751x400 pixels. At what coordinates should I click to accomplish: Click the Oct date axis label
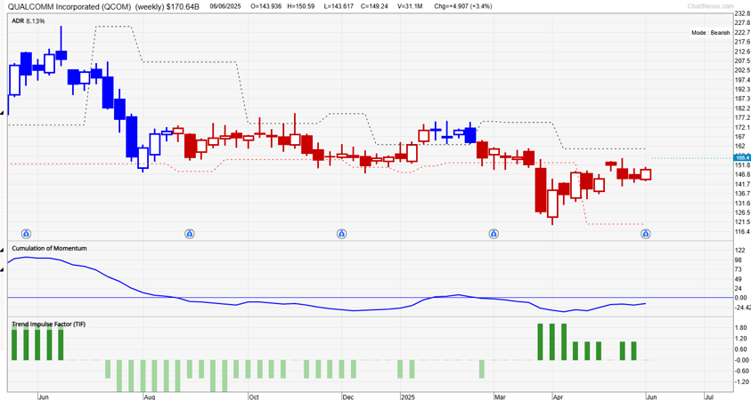click(x=253, y=396)
